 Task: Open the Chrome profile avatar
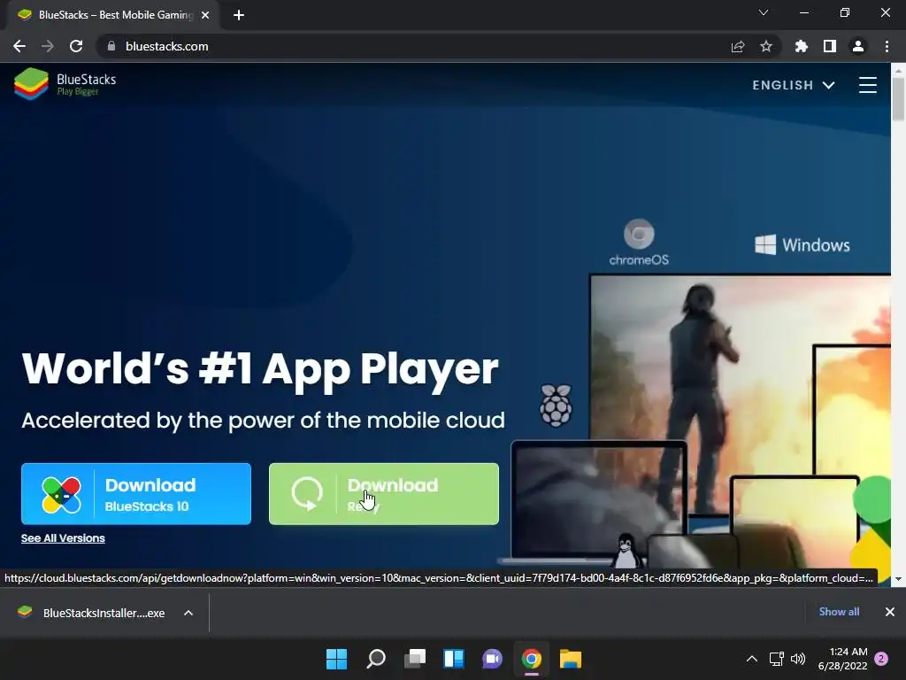coord(858,46)
